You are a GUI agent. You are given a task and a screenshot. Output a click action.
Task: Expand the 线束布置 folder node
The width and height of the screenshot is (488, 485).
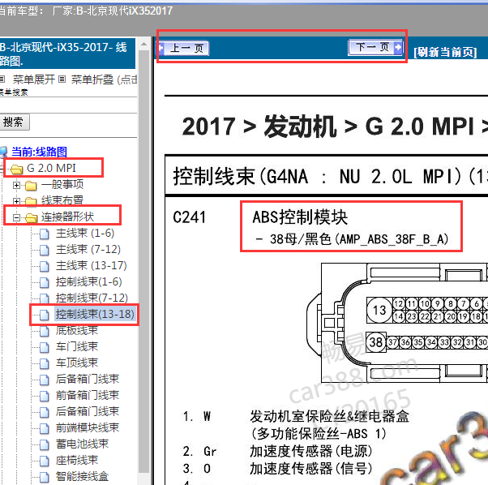16,201
